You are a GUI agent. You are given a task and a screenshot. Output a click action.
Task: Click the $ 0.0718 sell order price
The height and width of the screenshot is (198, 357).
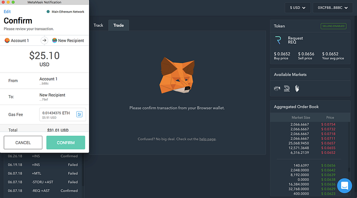tap(328, 134)
